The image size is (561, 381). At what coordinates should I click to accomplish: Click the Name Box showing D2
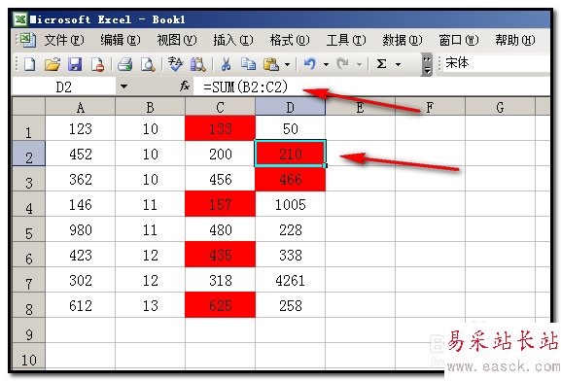64,87
